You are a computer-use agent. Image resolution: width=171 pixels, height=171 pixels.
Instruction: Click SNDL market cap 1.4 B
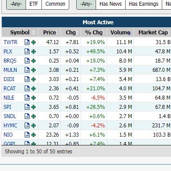click(x=164, y=116)
